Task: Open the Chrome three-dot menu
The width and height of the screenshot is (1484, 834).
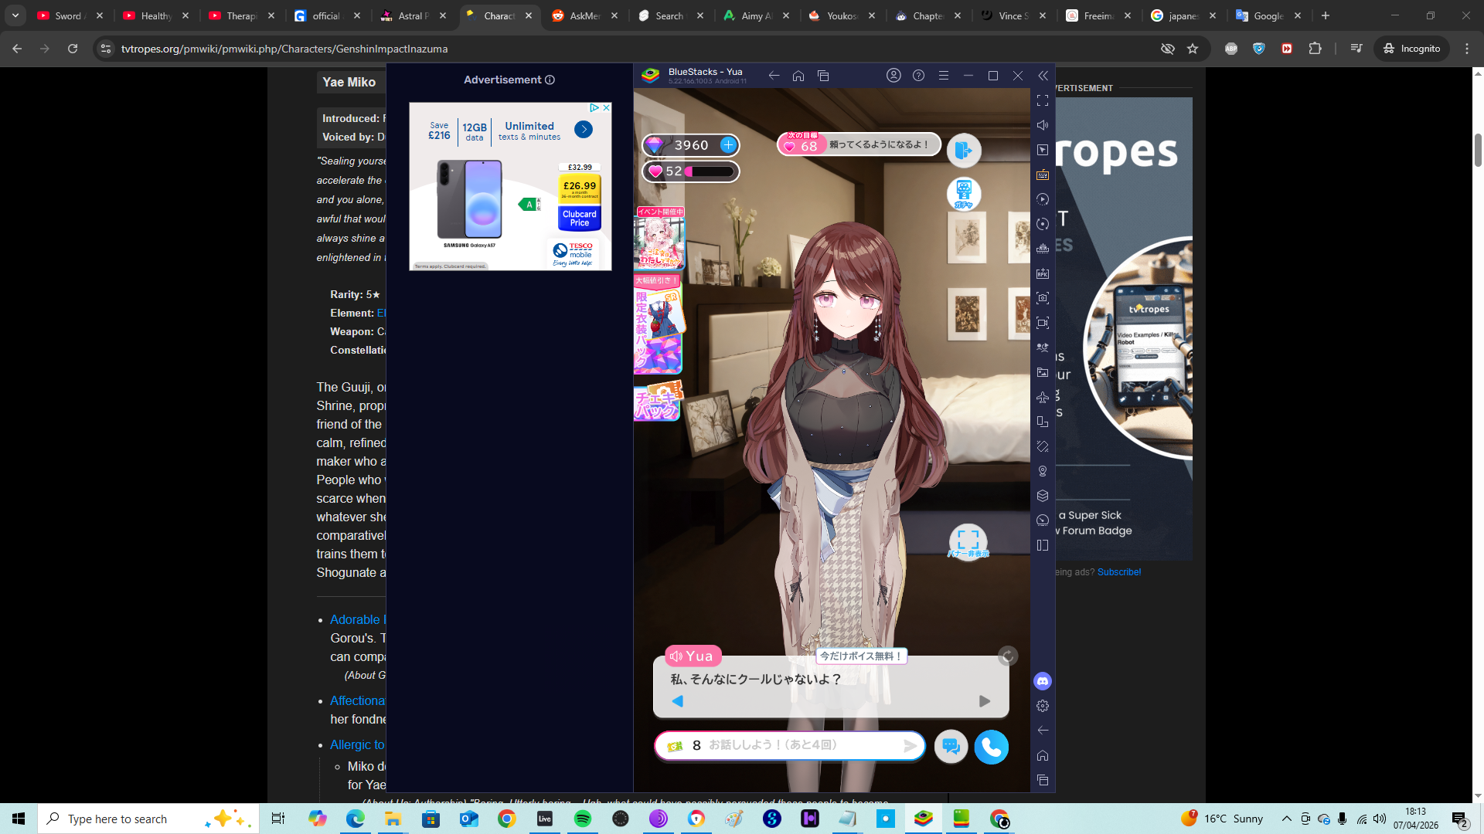Action: (x=1467, y=49)
